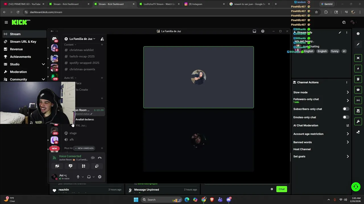Start an activity in Discord voice panel

tap(84, 166)
